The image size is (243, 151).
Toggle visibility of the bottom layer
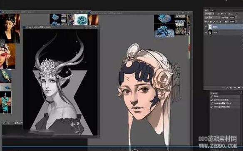206,32
